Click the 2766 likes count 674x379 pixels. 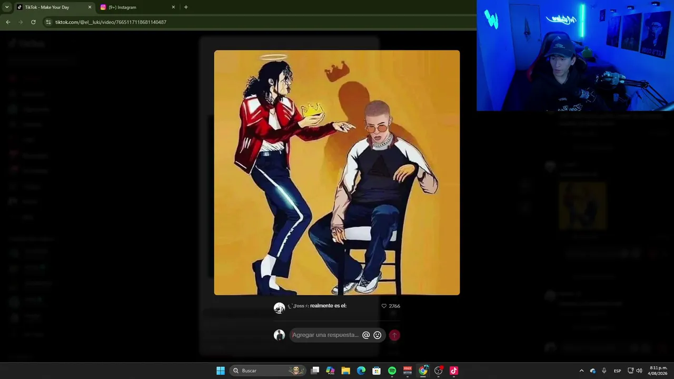(x=394, y=306)
